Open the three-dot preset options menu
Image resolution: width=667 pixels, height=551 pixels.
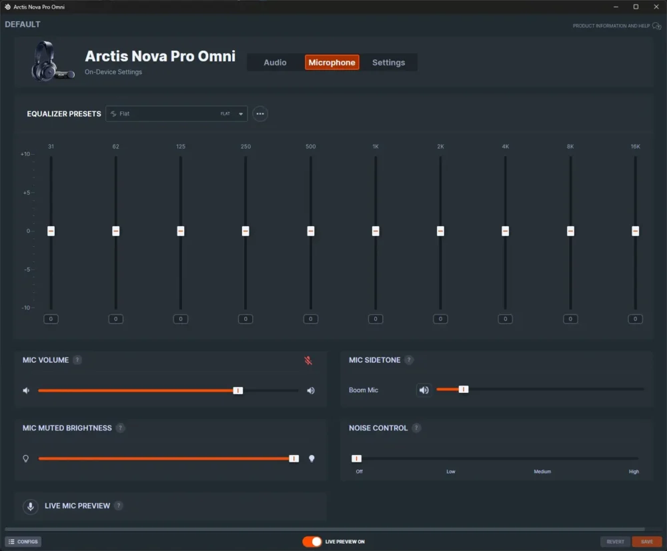tap(260, 113)
